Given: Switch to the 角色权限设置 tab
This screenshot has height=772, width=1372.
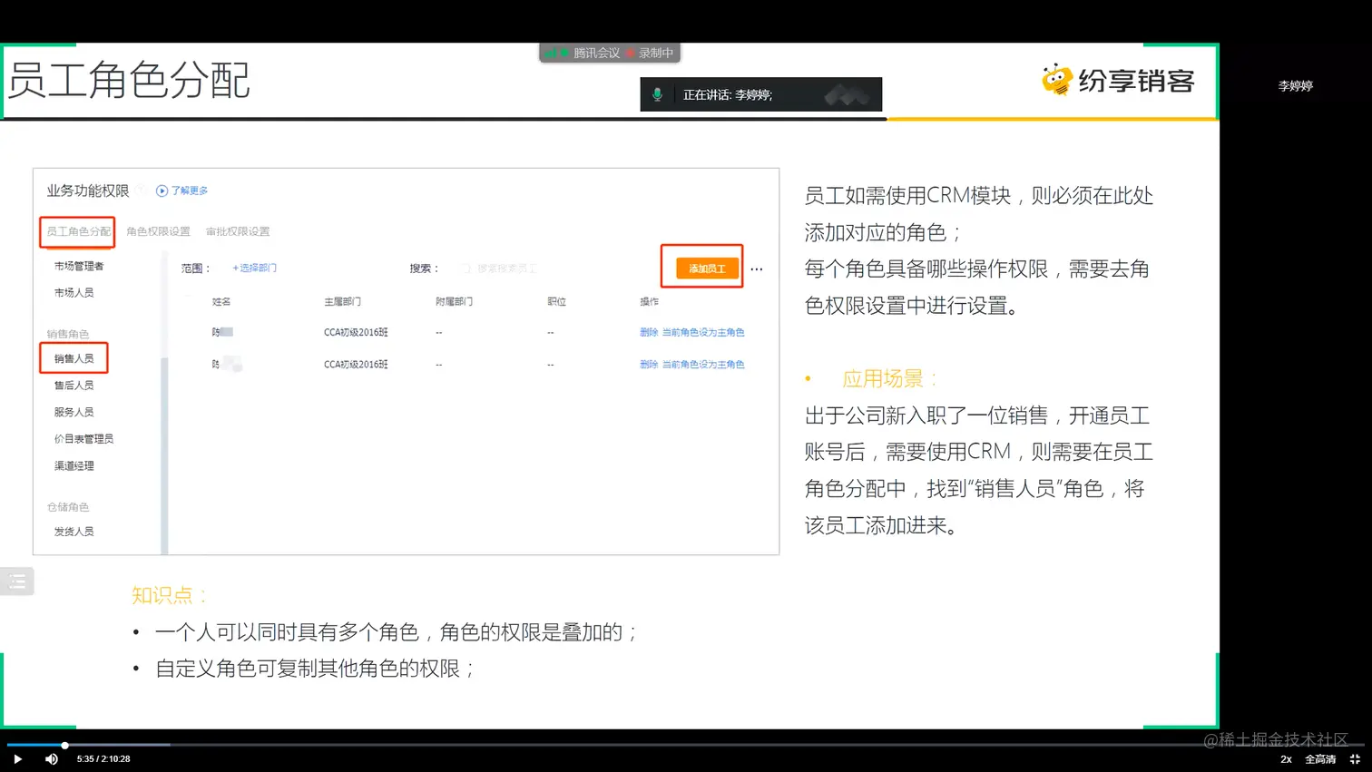Looking at the screenshot, I should click(158, 231).
